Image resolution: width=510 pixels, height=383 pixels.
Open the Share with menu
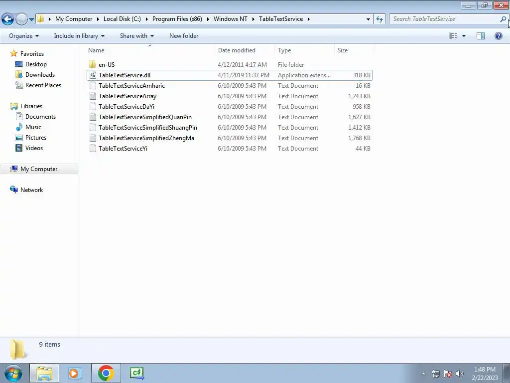pos(136,36)
